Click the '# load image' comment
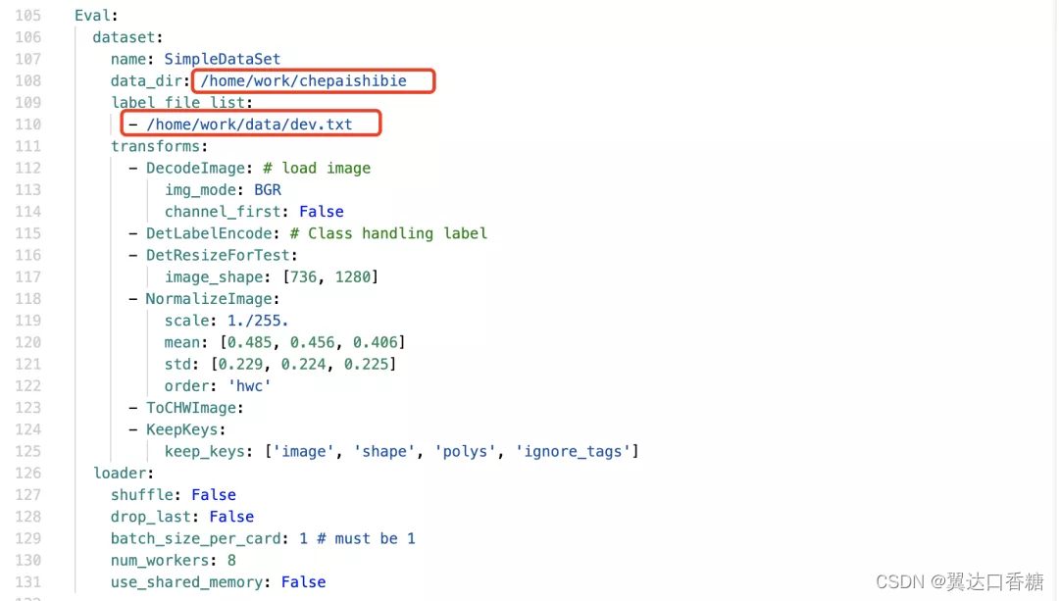 click(317, 169)
